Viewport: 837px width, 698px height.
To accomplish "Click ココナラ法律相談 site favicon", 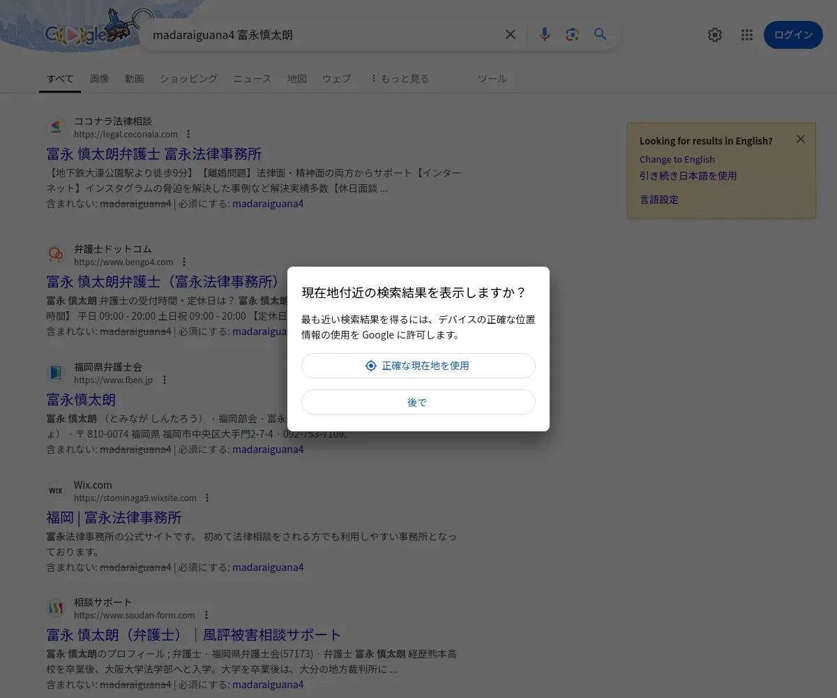I will [x=56, y=127].
